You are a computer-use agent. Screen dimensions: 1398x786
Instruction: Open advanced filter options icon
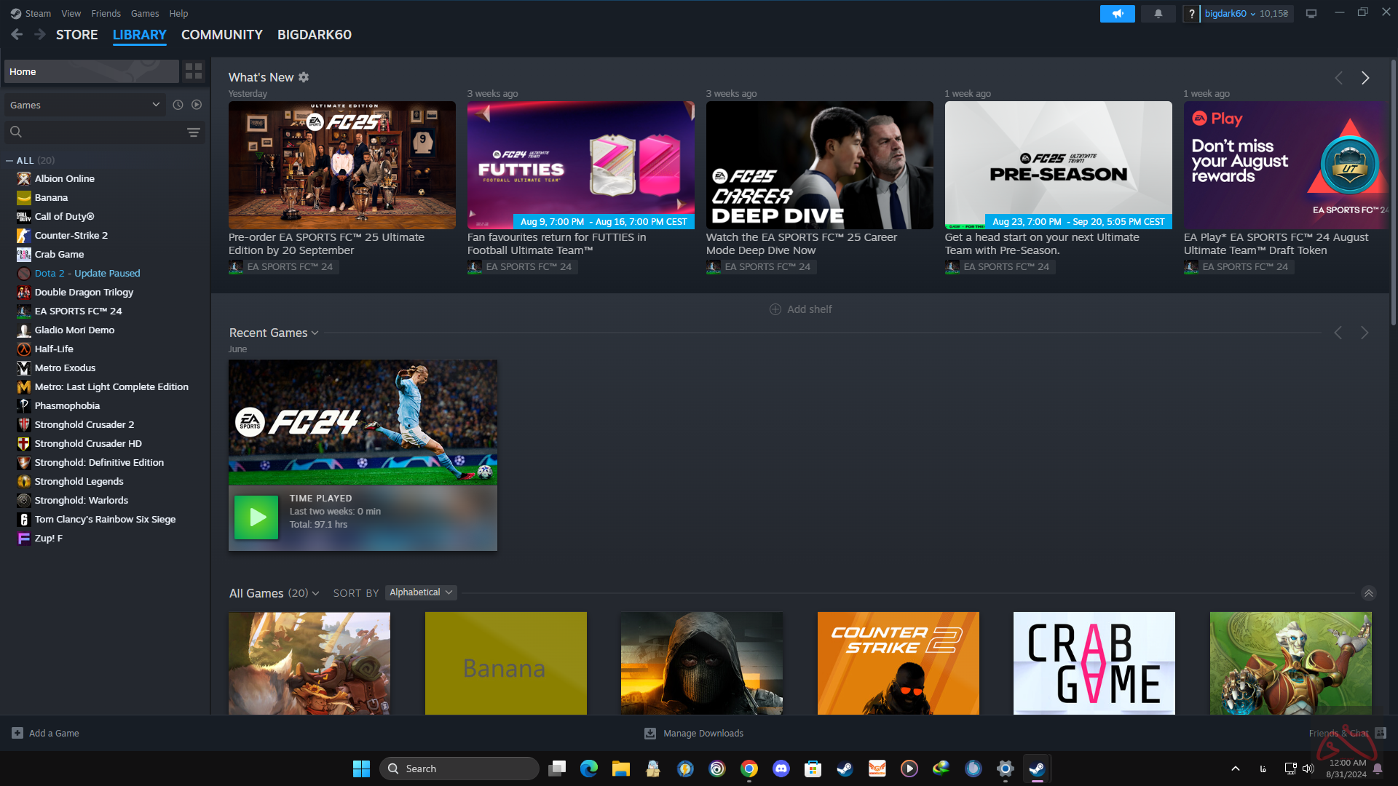coord(193,132)
